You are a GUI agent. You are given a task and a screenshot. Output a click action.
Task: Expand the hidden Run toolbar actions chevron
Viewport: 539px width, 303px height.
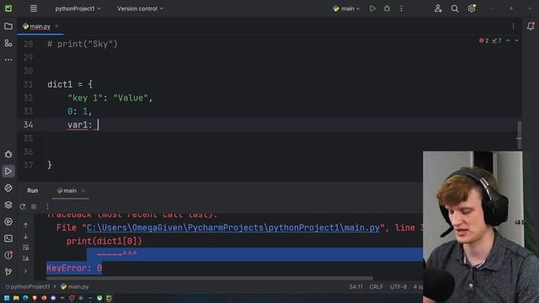point(25,271)
